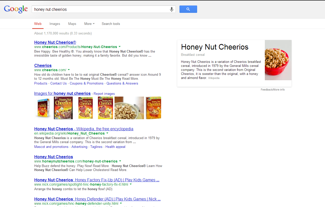Open the honeynutcheerios.com Honey Nut Cheerios result
Viewport: 325px width, 207px height.
click(54, 157)
